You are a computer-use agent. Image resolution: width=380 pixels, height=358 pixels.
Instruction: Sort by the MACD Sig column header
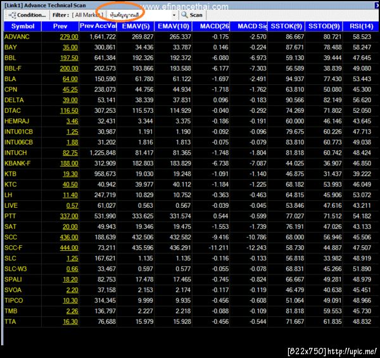pos(249,26)
